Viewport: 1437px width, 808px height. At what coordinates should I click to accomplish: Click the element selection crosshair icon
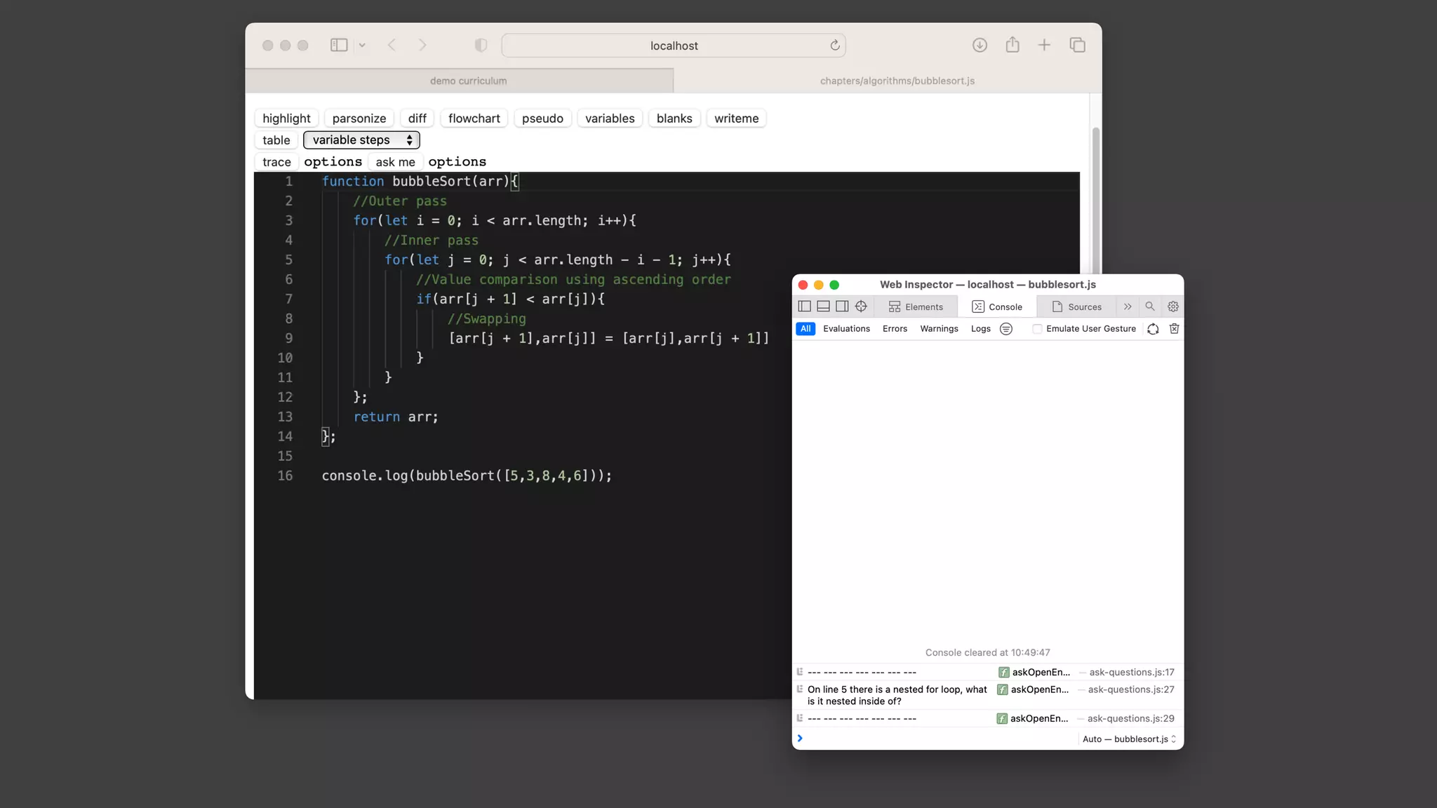(861, 307)
